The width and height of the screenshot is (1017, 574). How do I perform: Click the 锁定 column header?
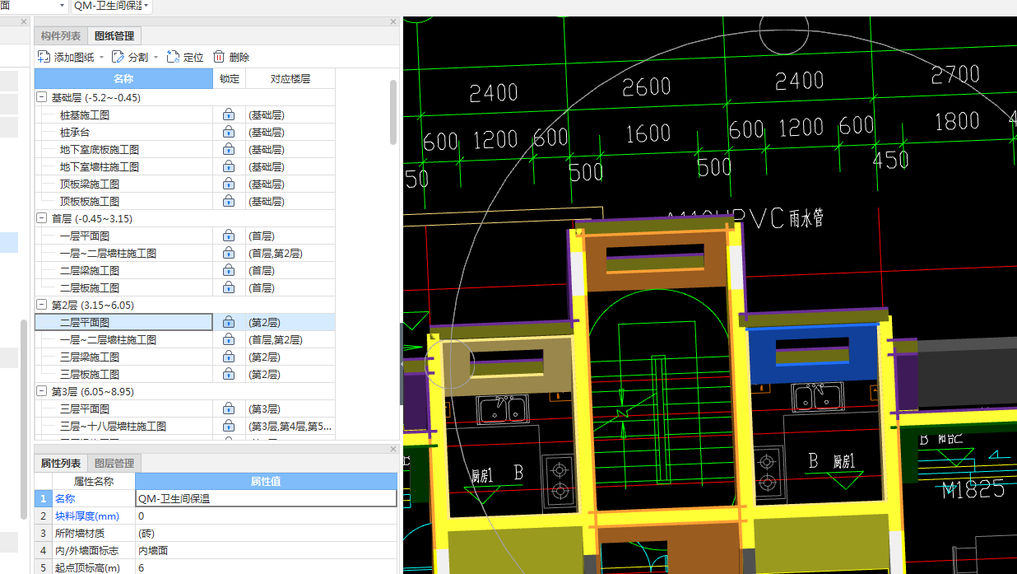coord(230,79)
